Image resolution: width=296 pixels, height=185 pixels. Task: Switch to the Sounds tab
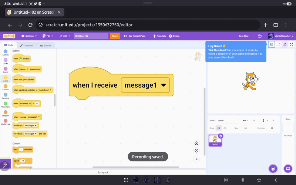pyautogui.click(x=46, y=46)
